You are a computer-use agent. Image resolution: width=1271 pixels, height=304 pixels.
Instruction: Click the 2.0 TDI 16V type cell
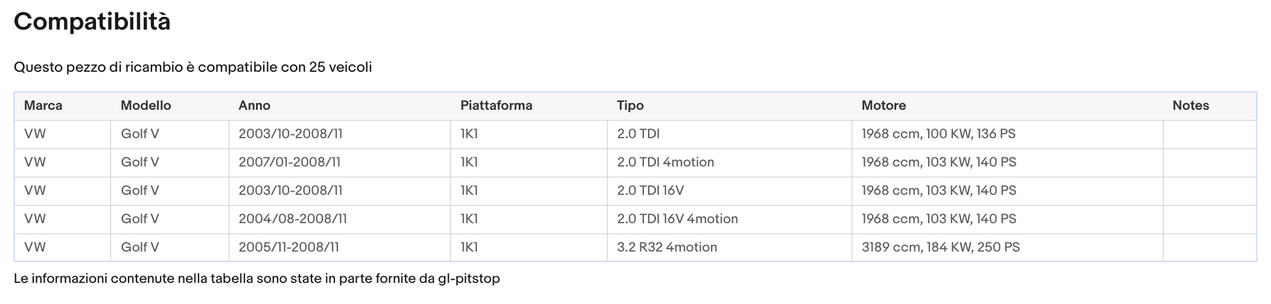pos(730,190)
